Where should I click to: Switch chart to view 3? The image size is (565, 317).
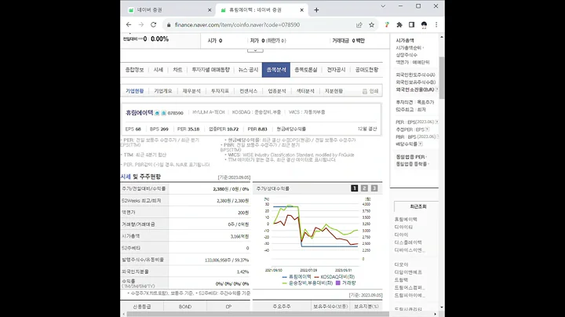[x=374, y=188]
